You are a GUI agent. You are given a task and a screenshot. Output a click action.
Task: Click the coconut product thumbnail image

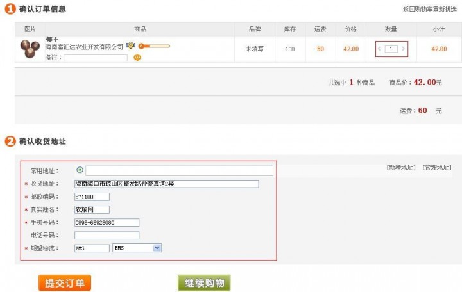click(30, 49)
